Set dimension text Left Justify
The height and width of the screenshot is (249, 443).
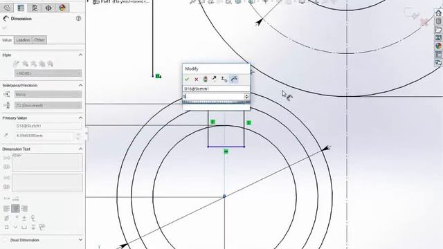click(x=6, y=209)
